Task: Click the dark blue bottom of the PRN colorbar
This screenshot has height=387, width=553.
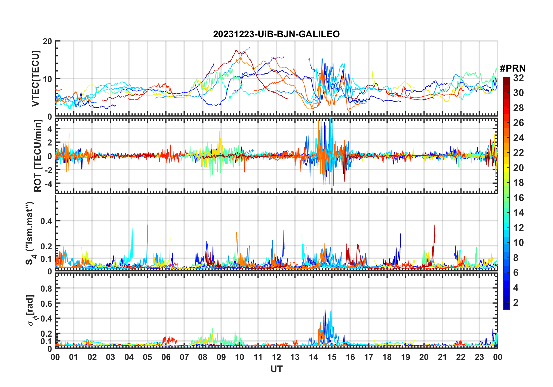Action: [506, 306]
